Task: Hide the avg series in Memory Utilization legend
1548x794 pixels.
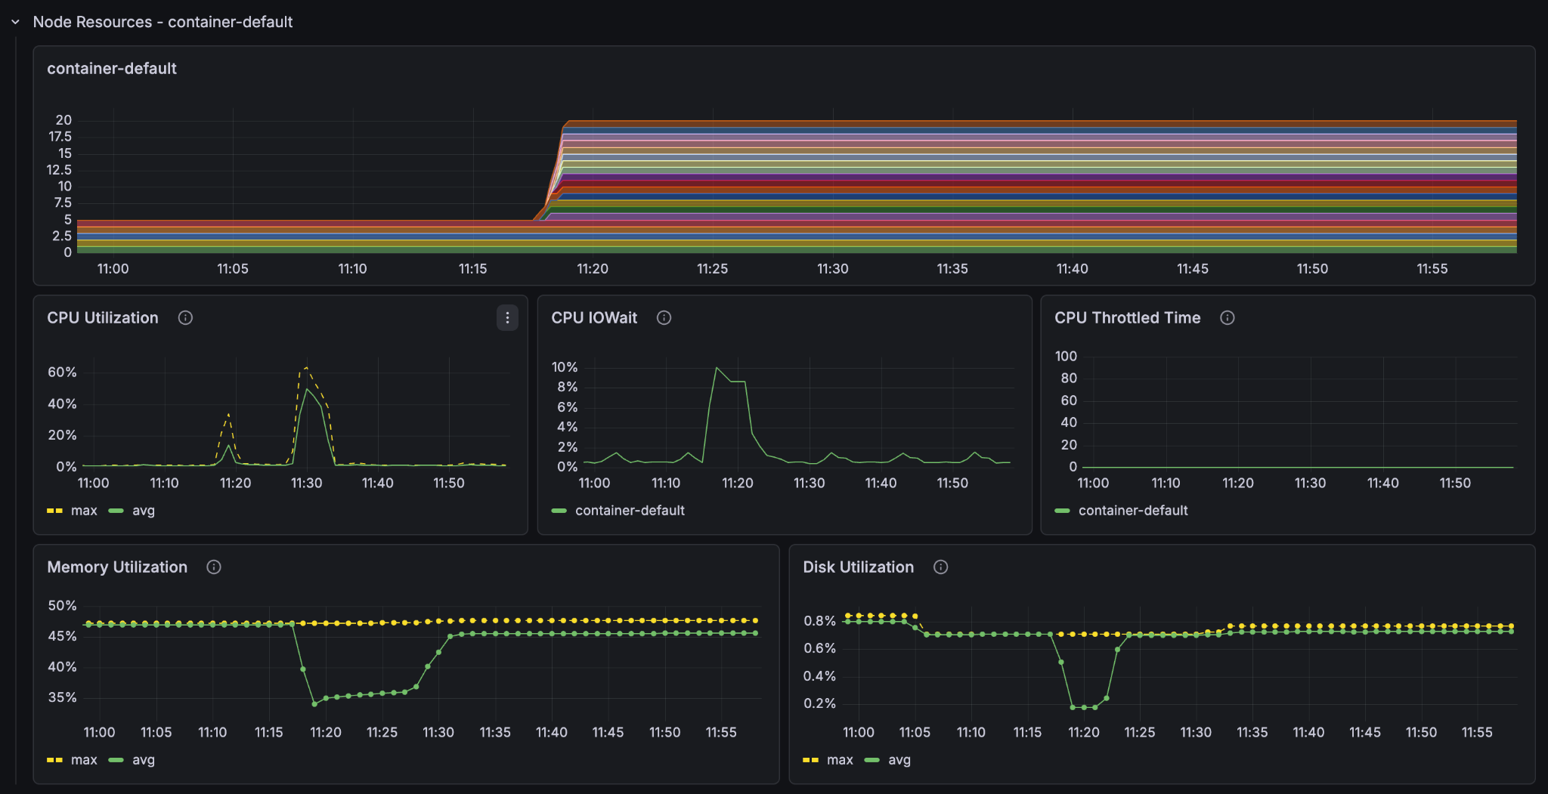Action: (x=143, y=760)
